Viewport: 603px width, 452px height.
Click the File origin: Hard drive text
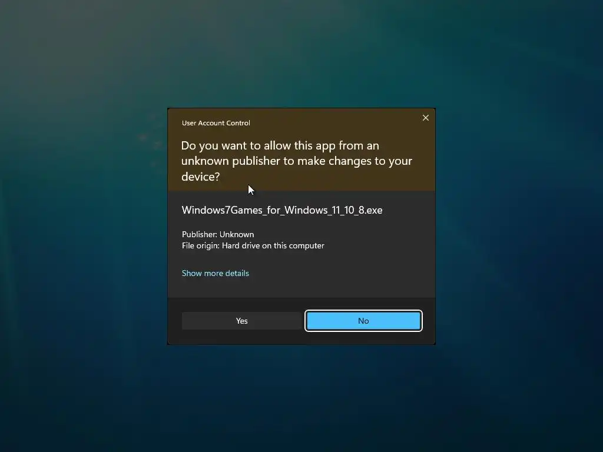[x=253, y=245]
